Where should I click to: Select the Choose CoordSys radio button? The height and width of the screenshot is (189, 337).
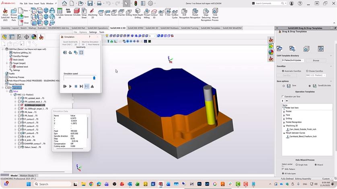[x=307, y=71]
